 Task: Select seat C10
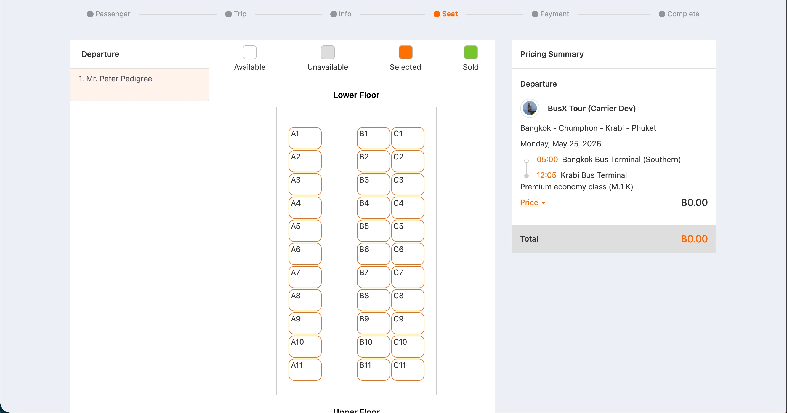click(x=408, y=347)
